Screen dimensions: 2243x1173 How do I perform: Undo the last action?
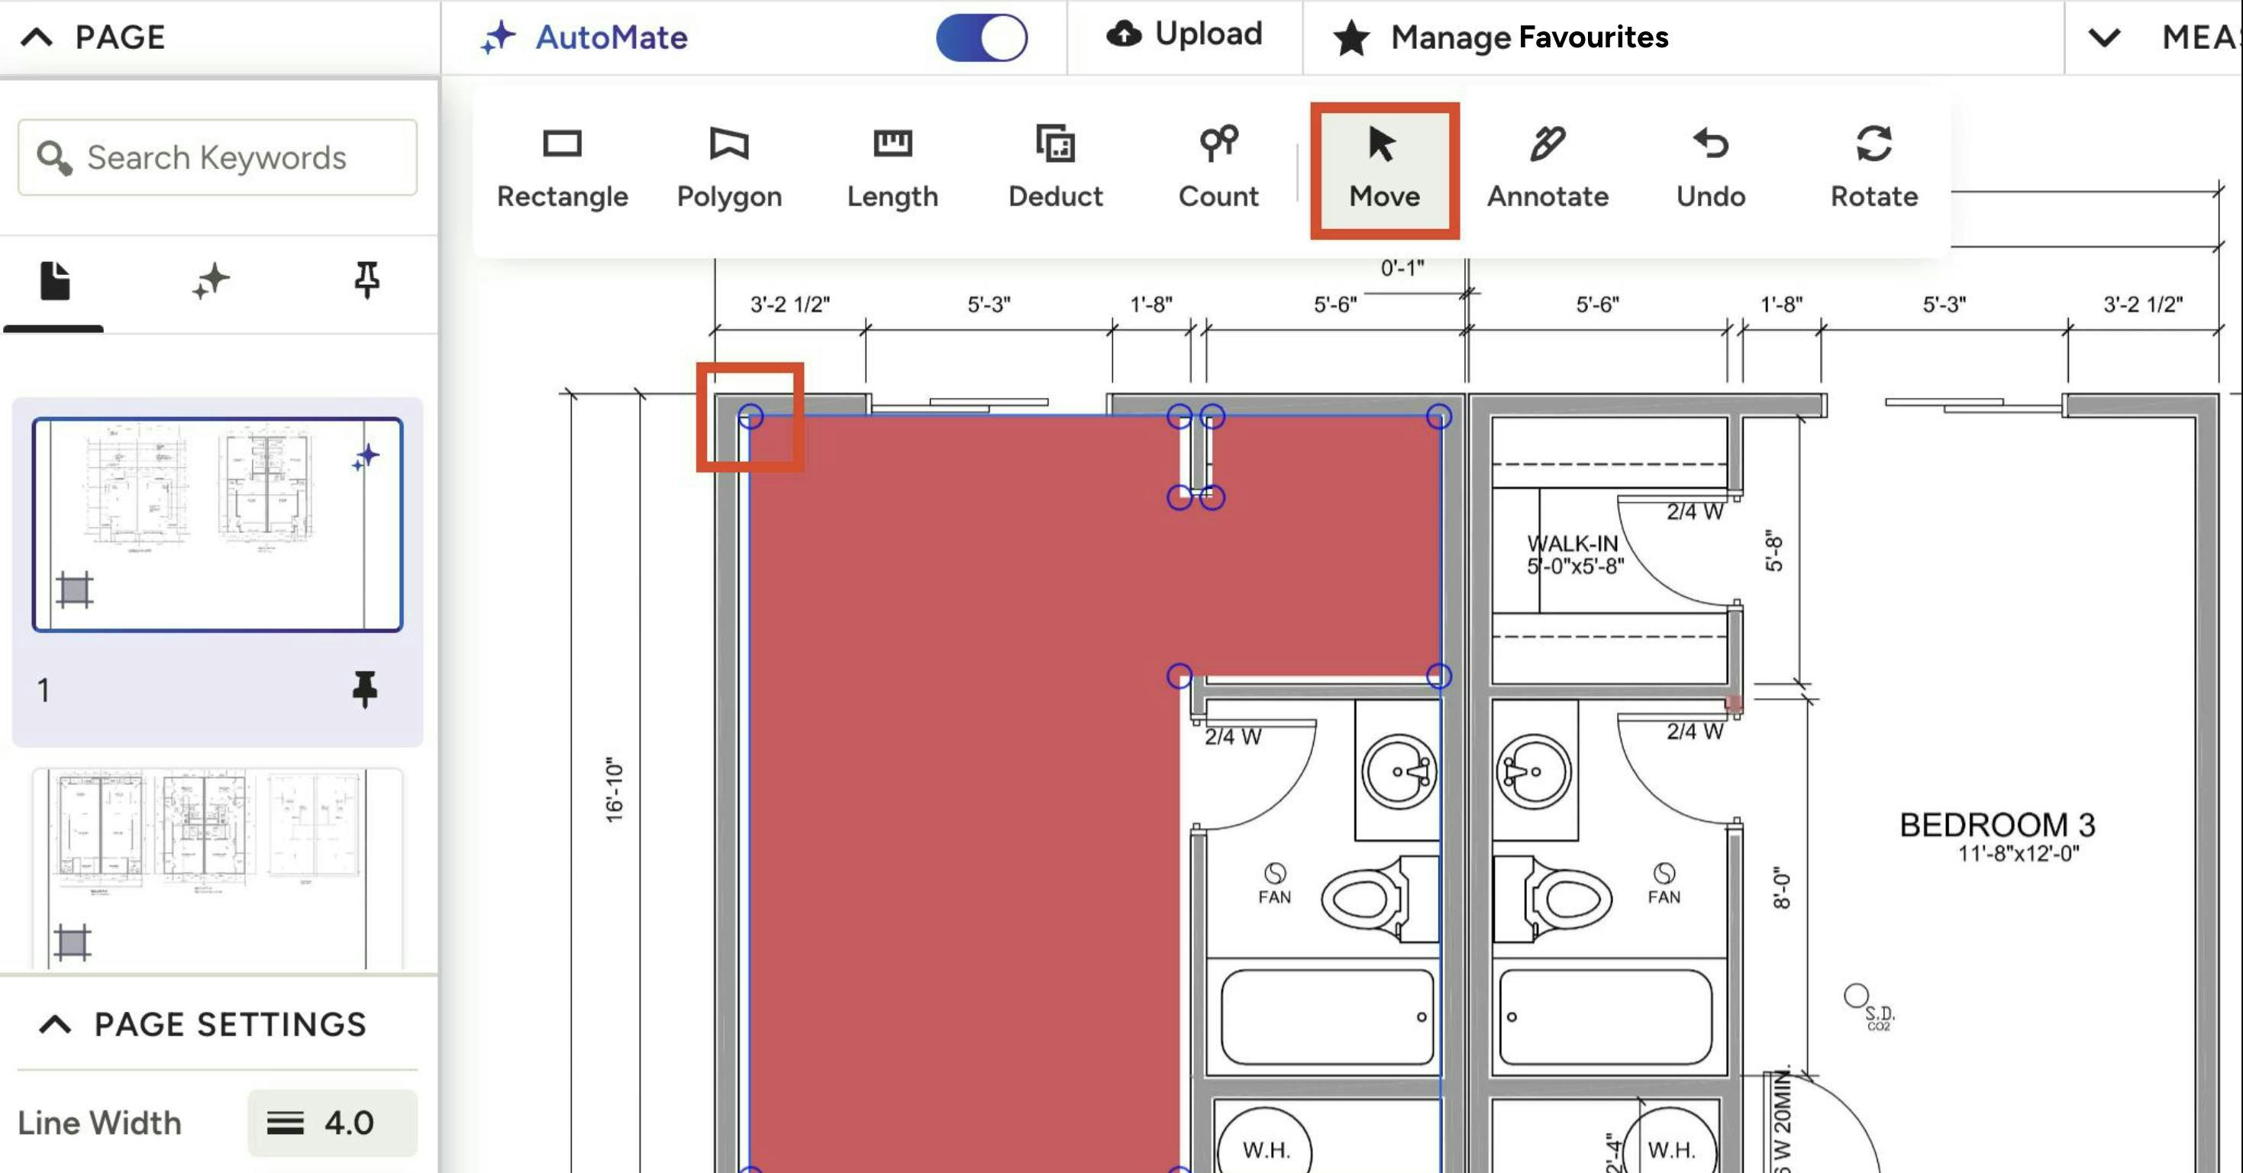(1710, 167)
